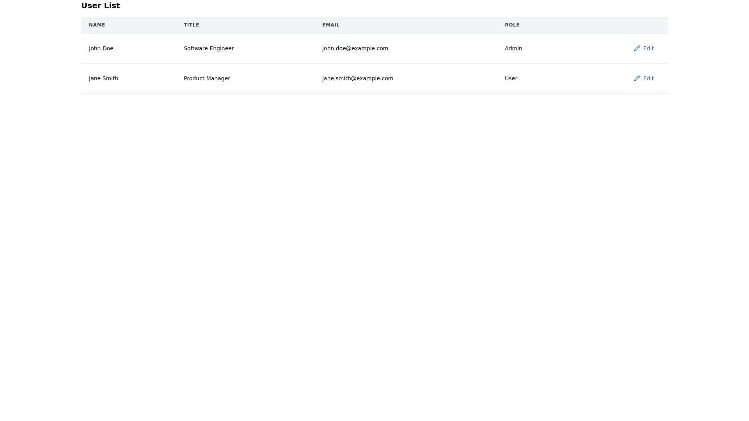Click the Admin role cell
Screen dimensions: 749x421
513,48
